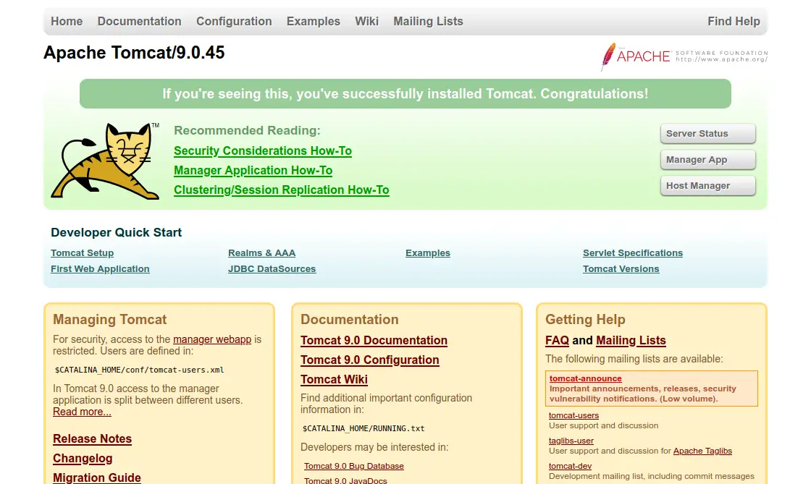
Task: Click the Tomcat cat mascot image
Action: 105,161
